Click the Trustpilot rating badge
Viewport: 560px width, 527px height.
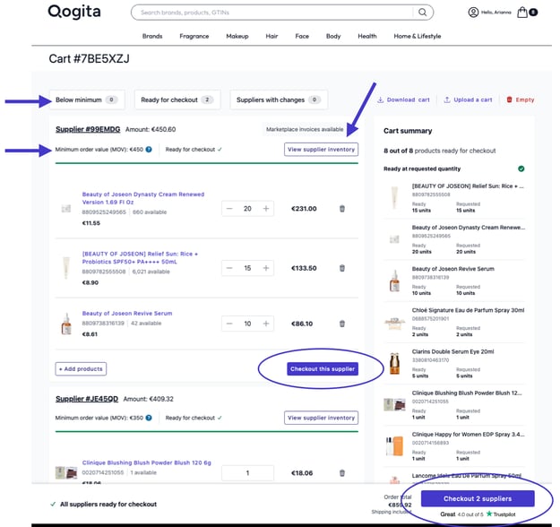[478, 514]
